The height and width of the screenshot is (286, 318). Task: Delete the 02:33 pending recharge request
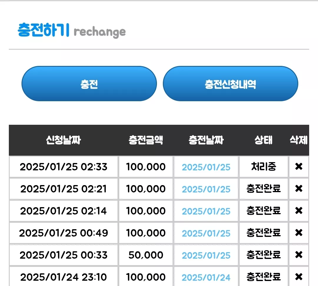pyautogui.click(x=299, y=167)
